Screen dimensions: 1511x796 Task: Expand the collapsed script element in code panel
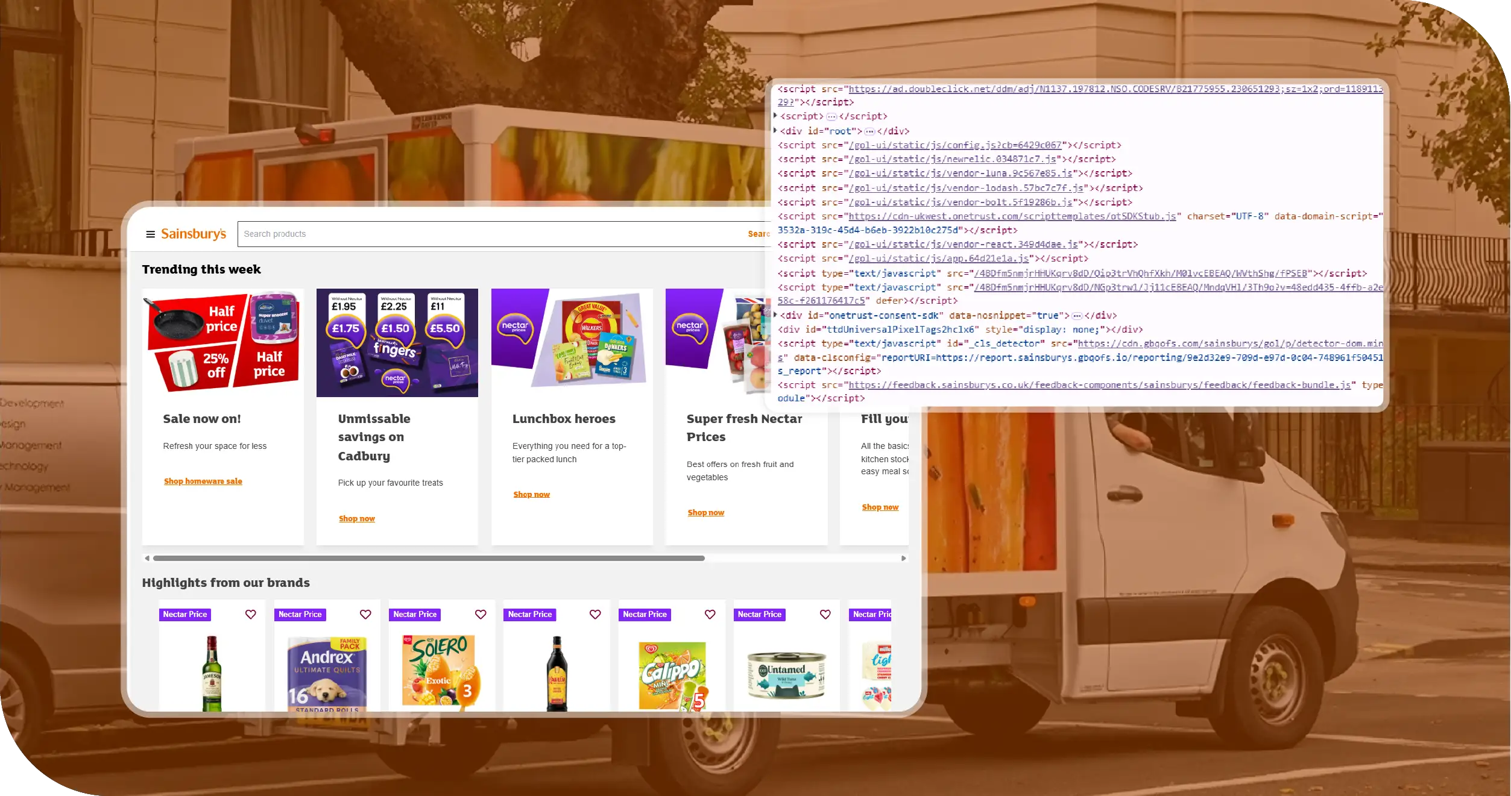(775, 116)
